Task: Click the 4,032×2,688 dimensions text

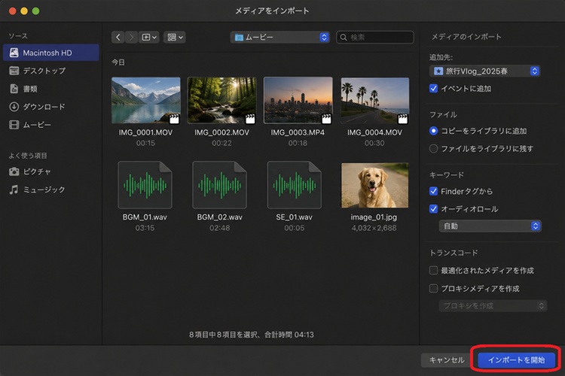Action: pyautogui.click(x=374, y=228)
